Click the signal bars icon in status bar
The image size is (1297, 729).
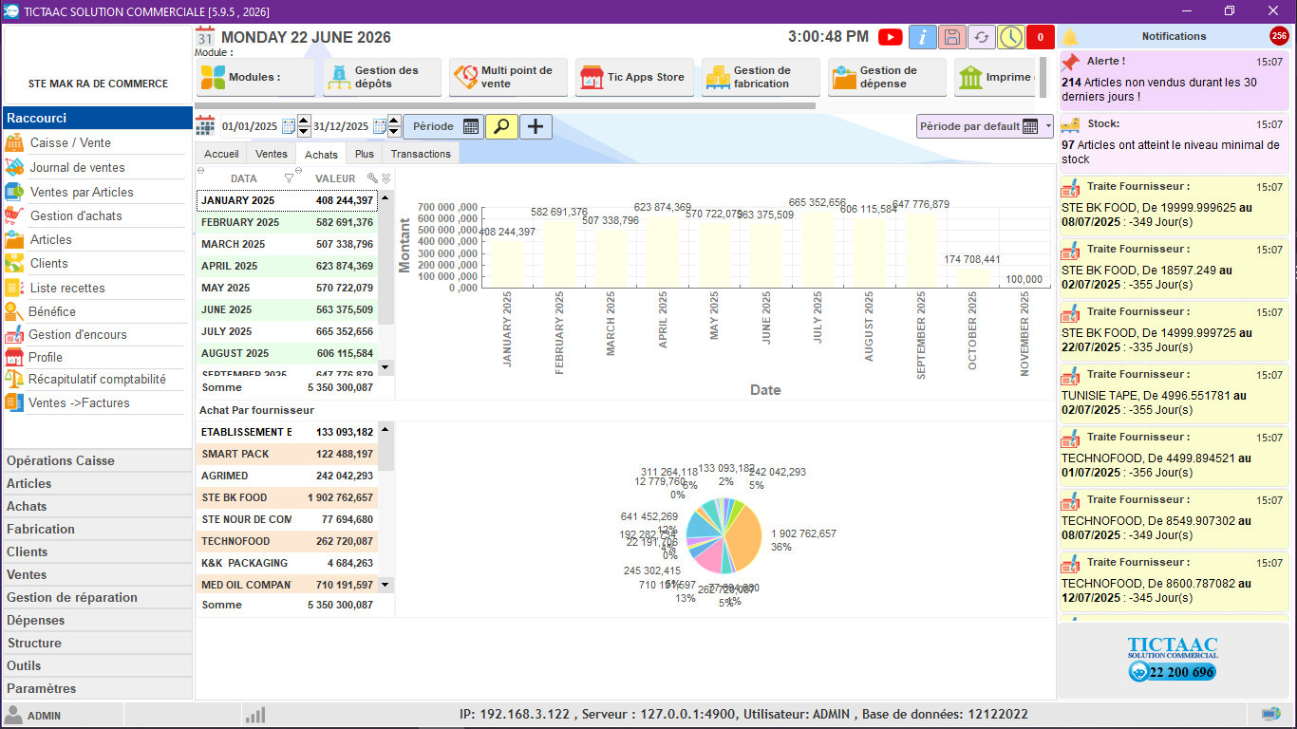point(254,714)
